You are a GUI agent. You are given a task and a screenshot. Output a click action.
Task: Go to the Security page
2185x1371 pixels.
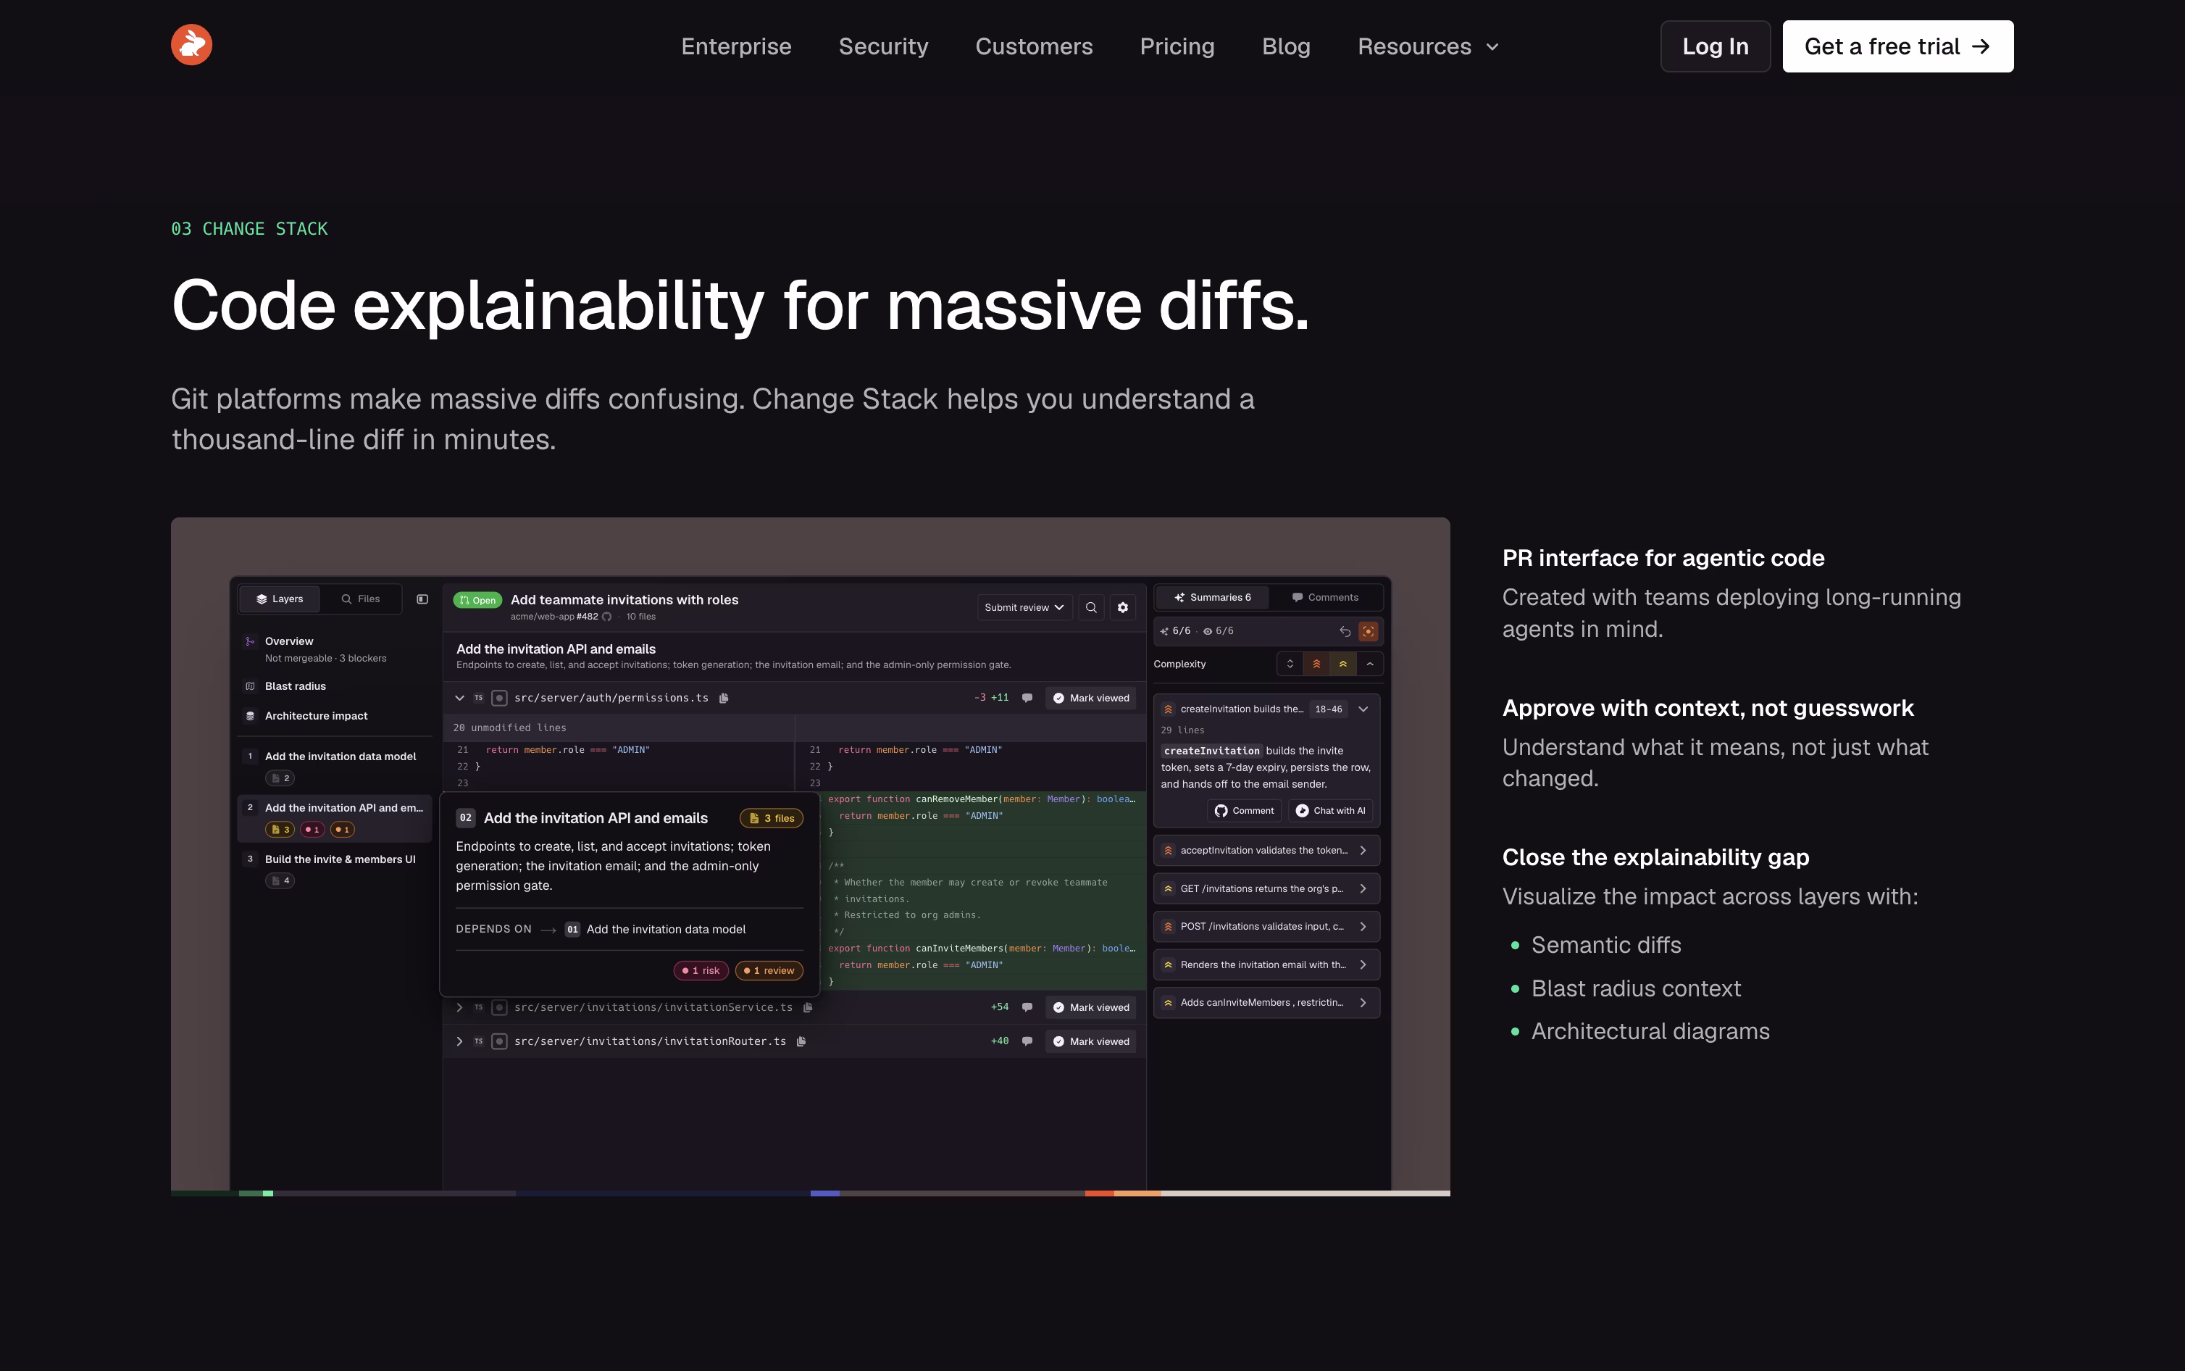pos(882,46)
